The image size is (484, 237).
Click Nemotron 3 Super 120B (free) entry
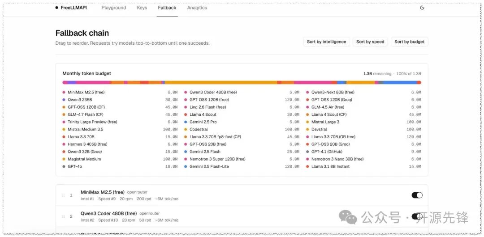click(217, 159)
